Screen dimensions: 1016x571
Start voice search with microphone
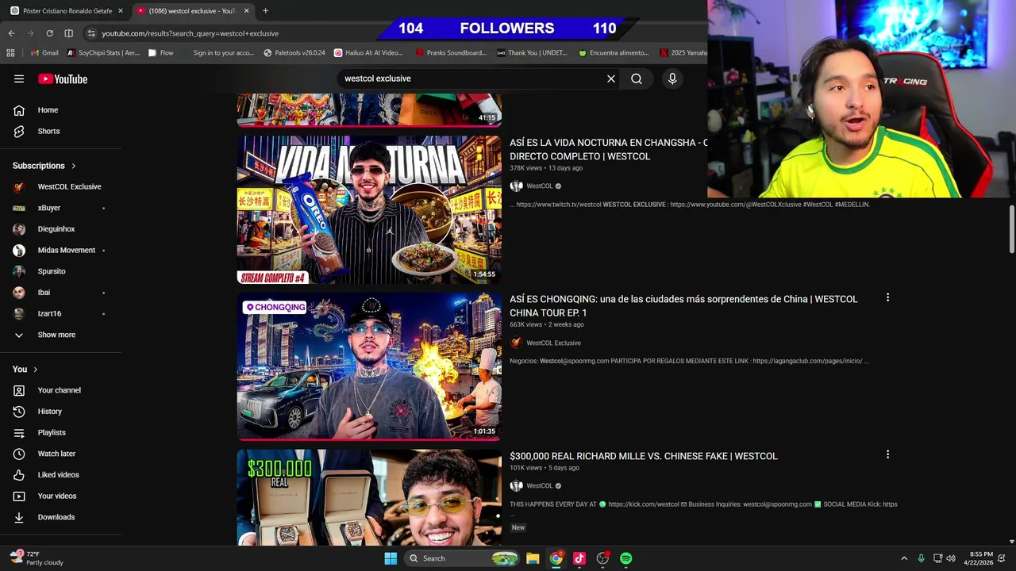[x=672, y=79]
